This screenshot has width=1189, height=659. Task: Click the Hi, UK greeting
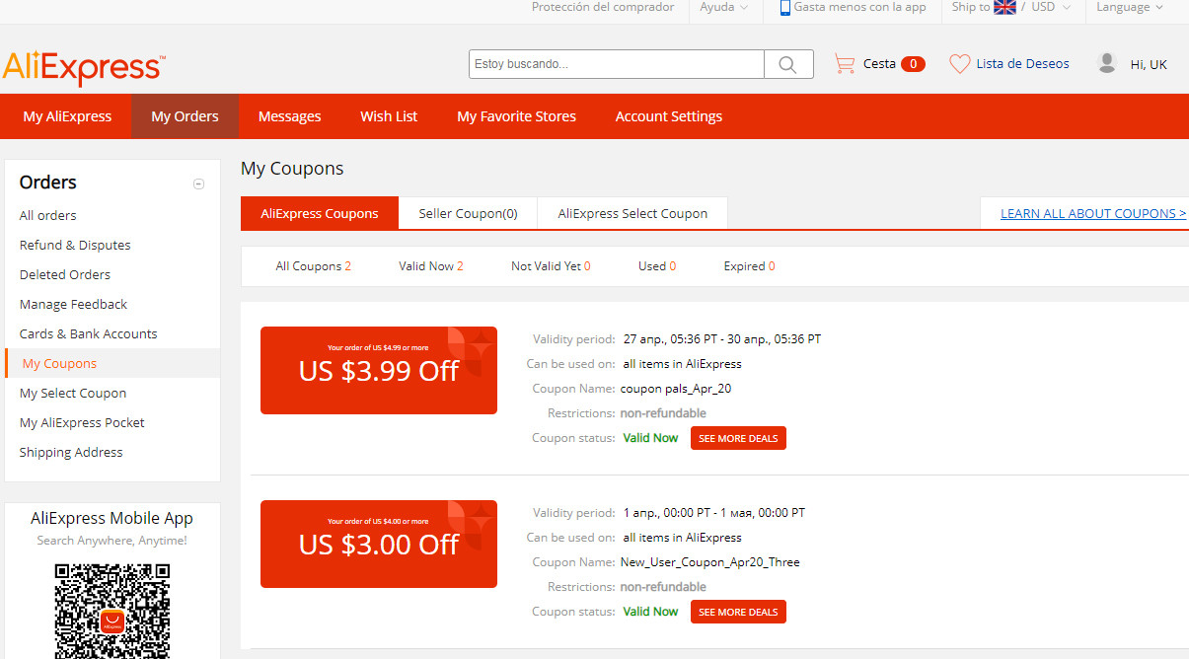click(1149, 64)
